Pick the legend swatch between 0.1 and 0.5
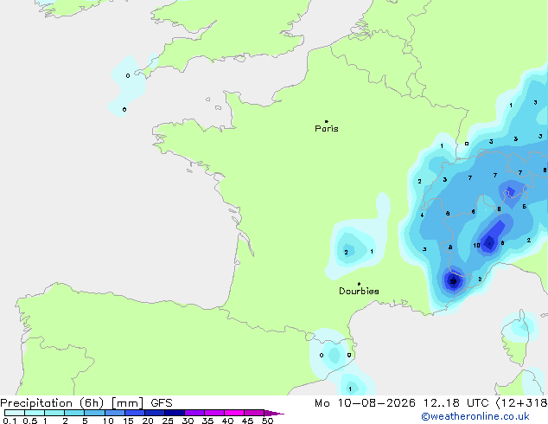This screenshot has height=424, width=548. coord(15,413)
